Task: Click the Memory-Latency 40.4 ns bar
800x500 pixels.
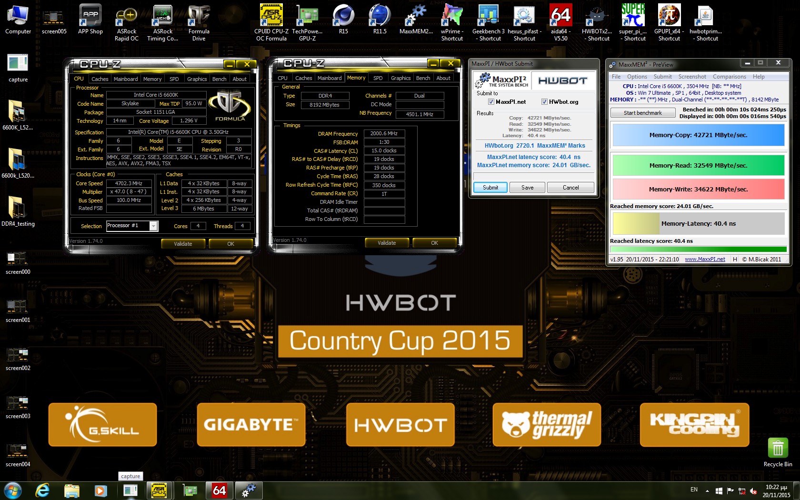Action: (699, 224)
